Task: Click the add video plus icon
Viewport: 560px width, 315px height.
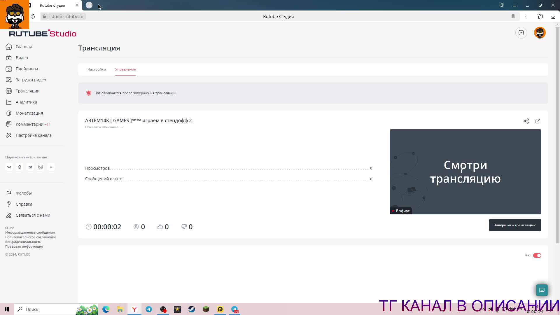Action: pyautogui.click(x=521, y=33)
